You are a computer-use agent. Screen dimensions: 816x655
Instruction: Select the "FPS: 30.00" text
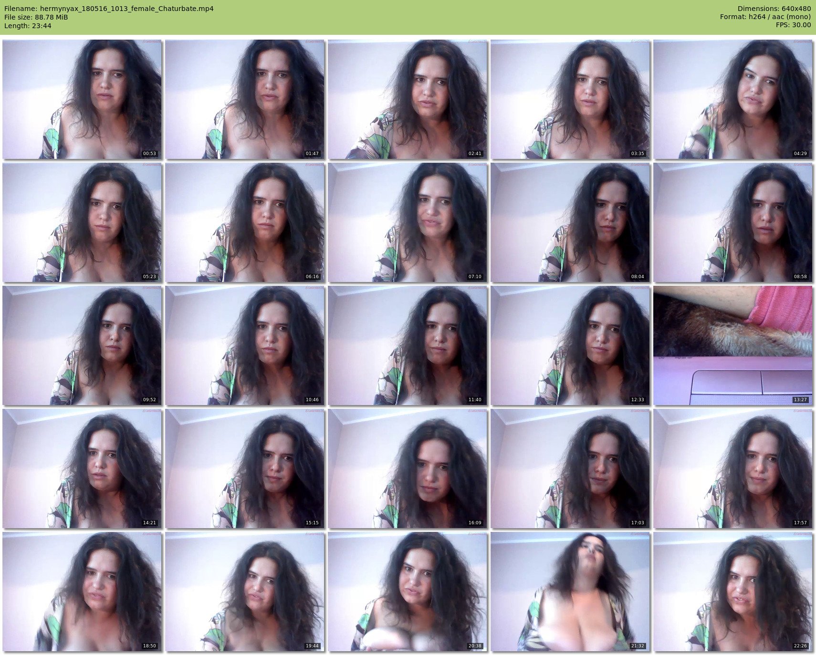[793, 25]
